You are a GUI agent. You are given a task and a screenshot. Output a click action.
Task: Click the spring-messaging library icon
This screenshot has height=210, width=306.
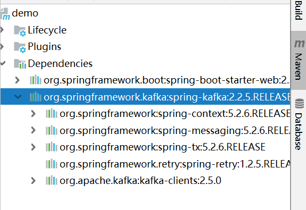(52, 130)
